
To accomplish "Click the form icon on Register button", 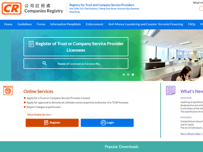I will click(x=46, y=123).
